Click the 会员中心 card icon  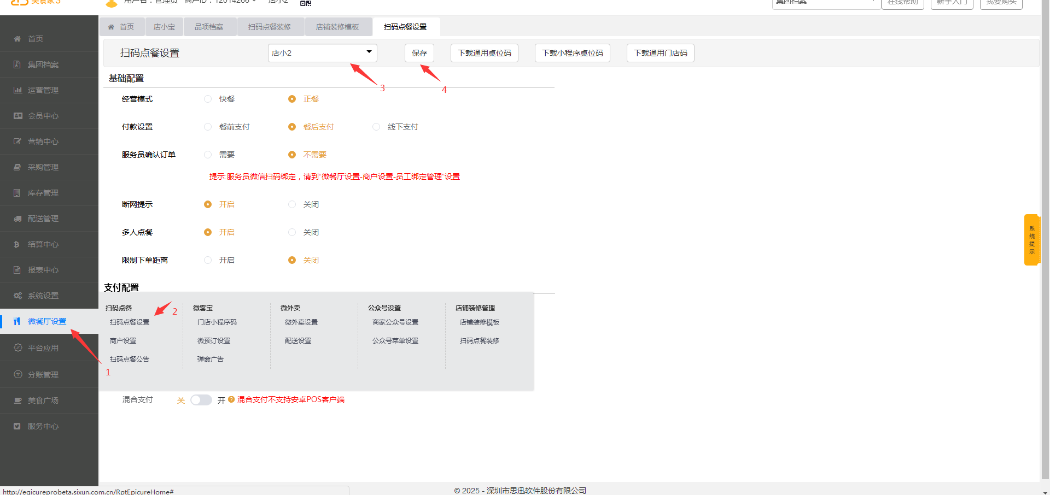pyautogui.click(x=17, y=116)
